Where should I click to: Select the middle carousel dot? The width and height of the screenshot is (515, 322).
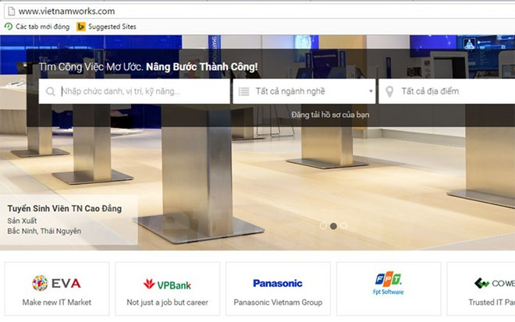click(333, 225)
